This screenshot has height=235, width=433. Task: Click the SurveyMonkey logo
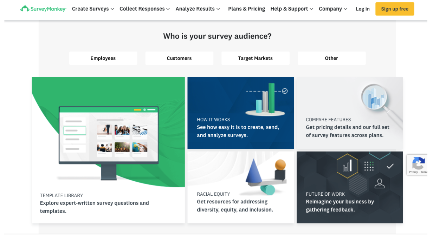[x=43, y=9]
